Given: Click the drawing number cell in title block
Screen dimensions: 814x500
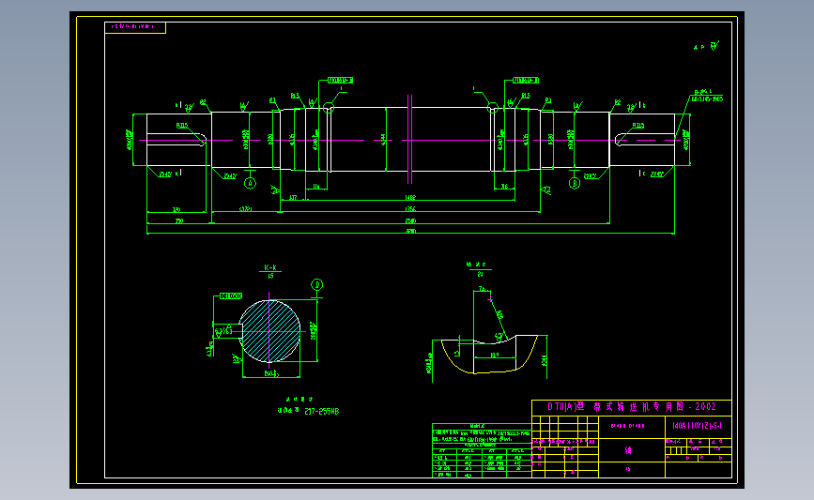Looking at the screenshot, I should tap(698, 426).
